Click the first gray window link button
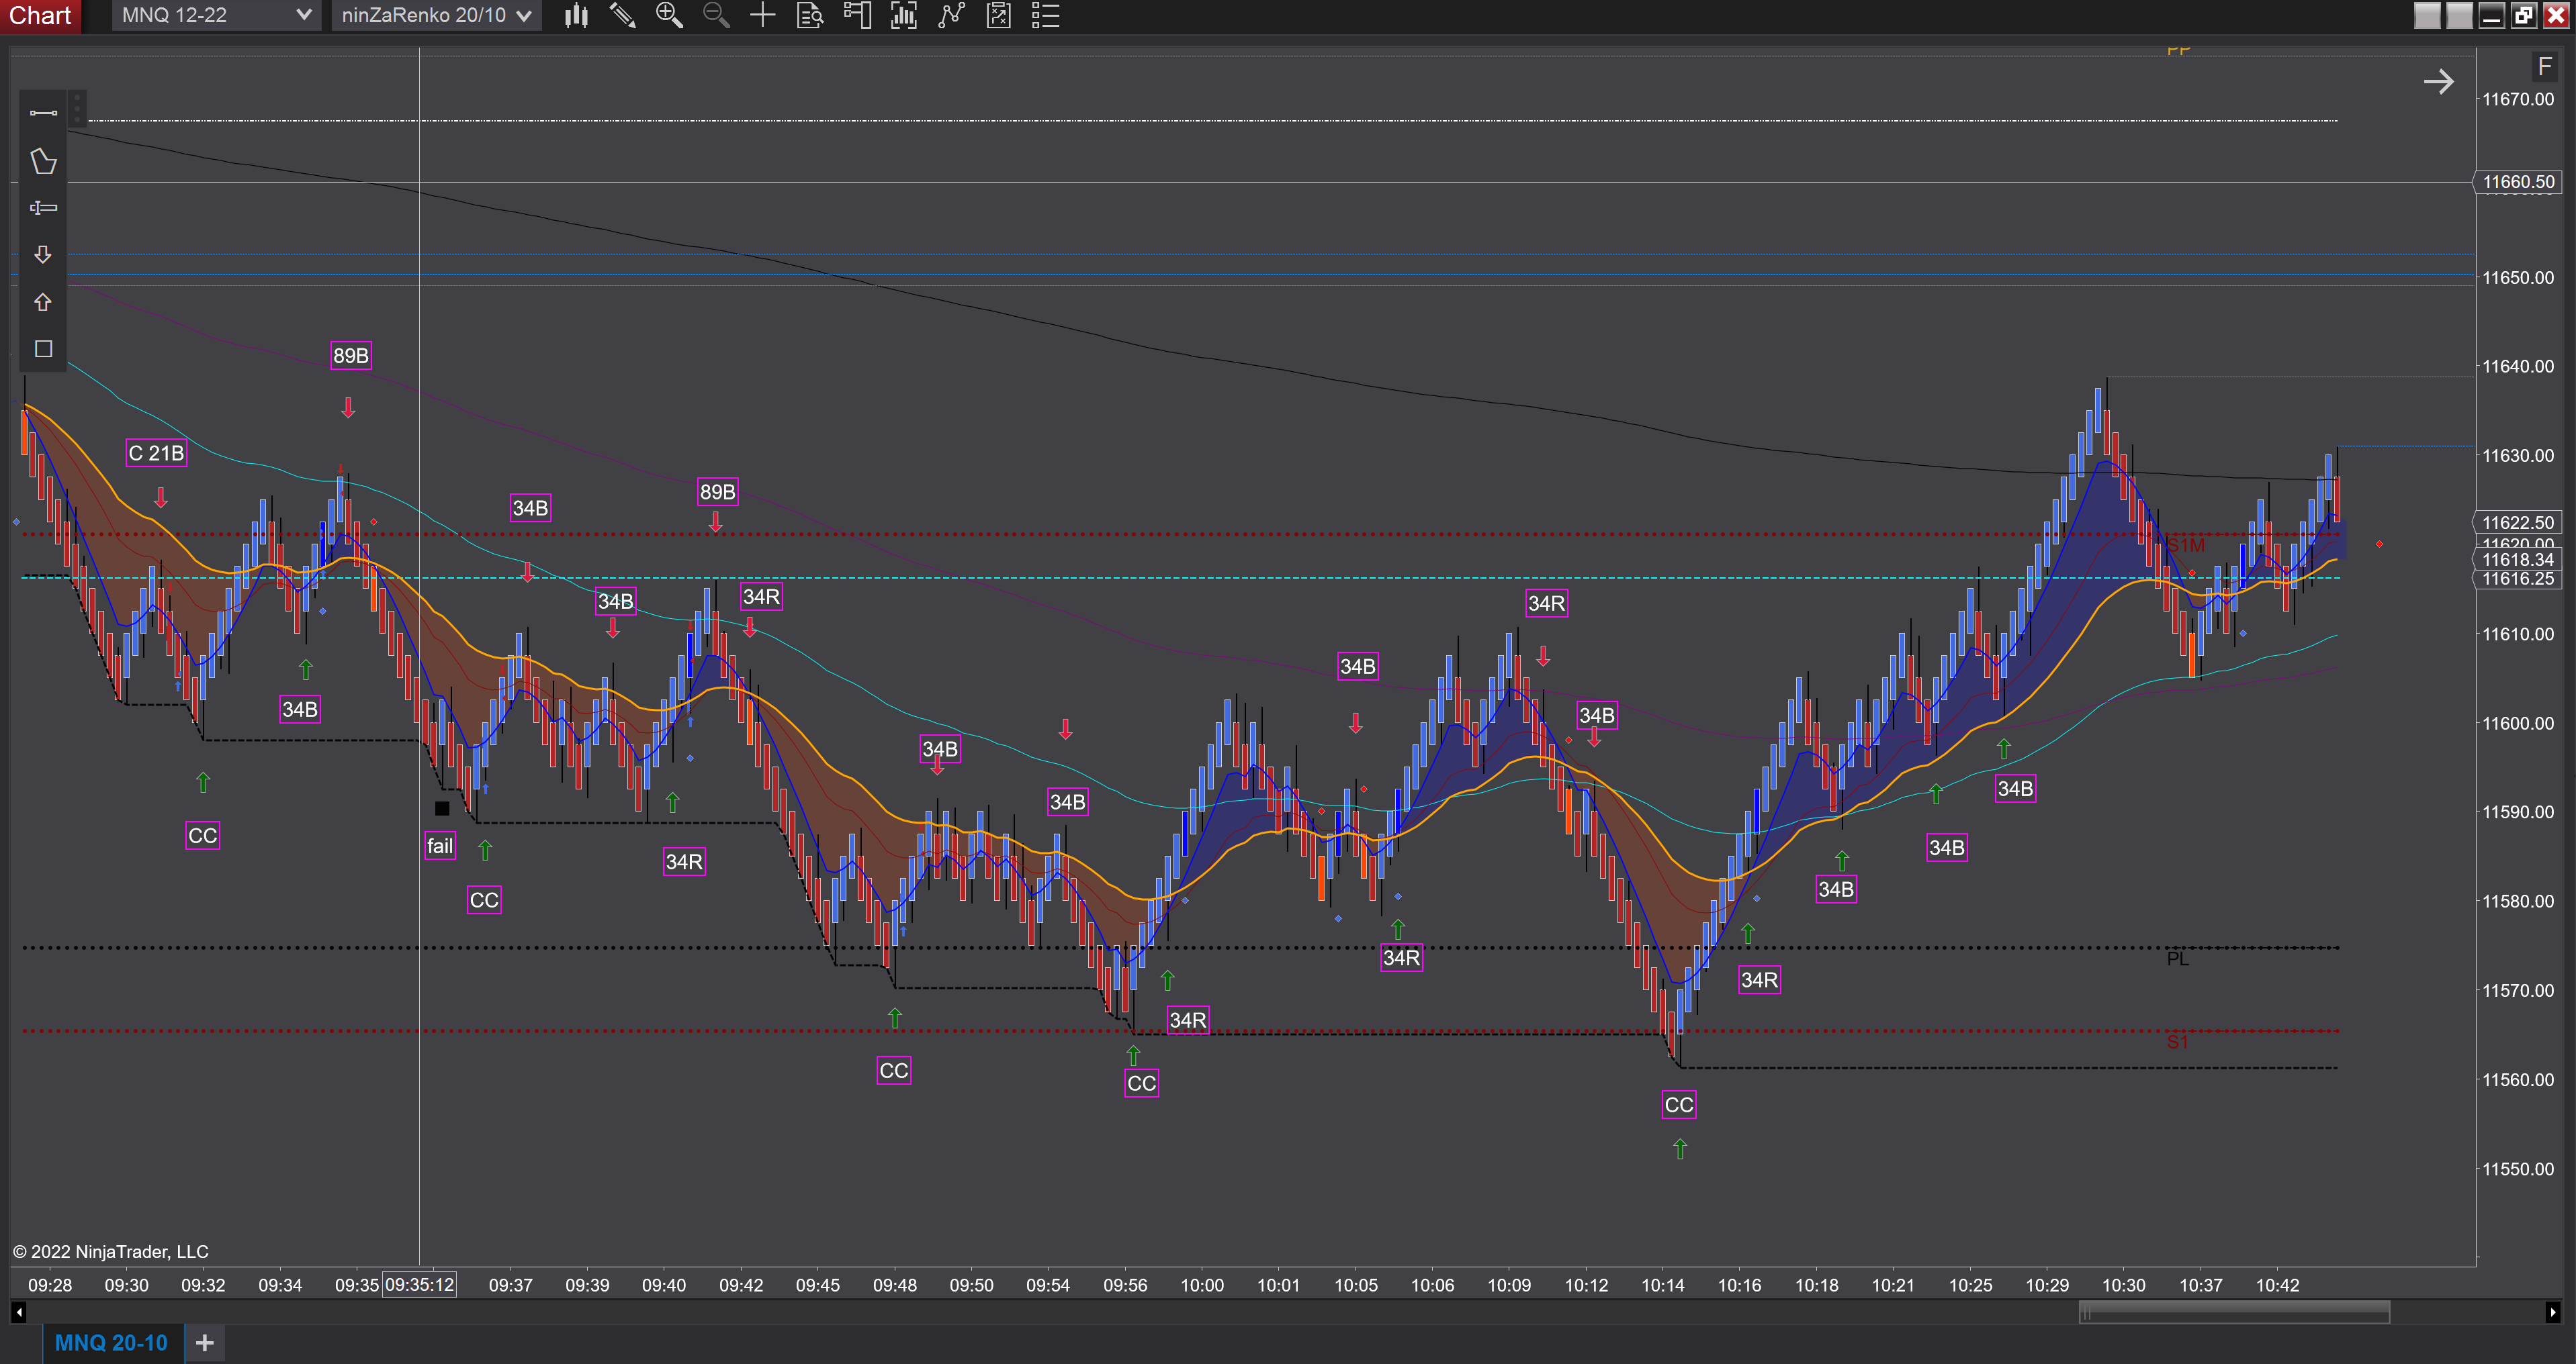This screenshot has width=2576, height=1364. [2427, 15]
